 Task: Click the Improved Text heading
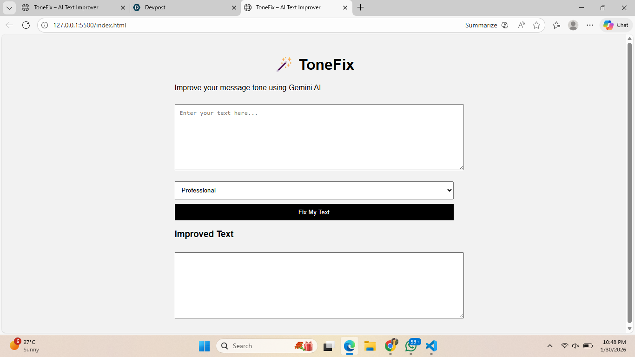204,234
